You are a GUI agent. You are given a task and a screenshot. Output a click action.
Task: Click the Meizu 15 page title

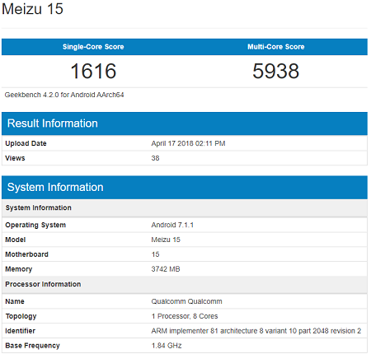(32, 9)
